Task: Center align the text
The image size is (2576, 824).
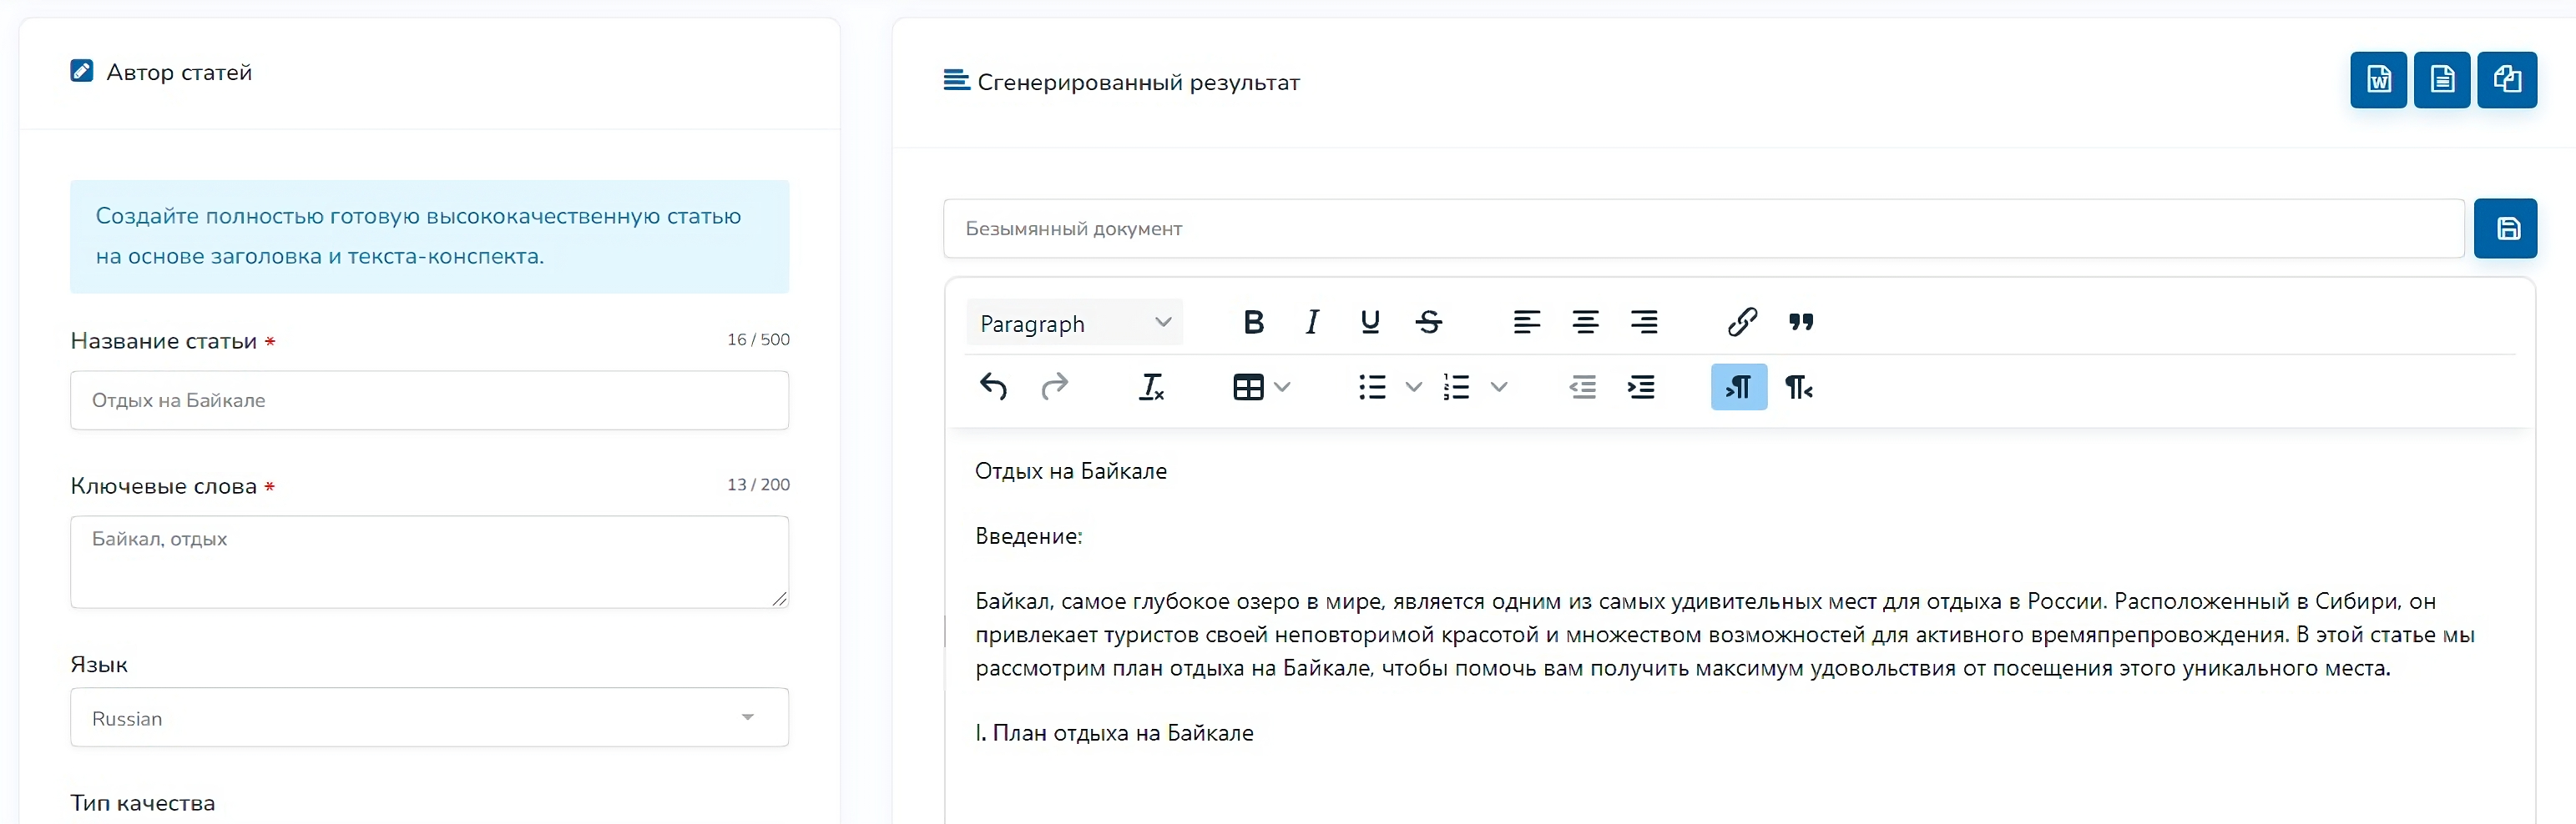Action: coord(1585,323)
